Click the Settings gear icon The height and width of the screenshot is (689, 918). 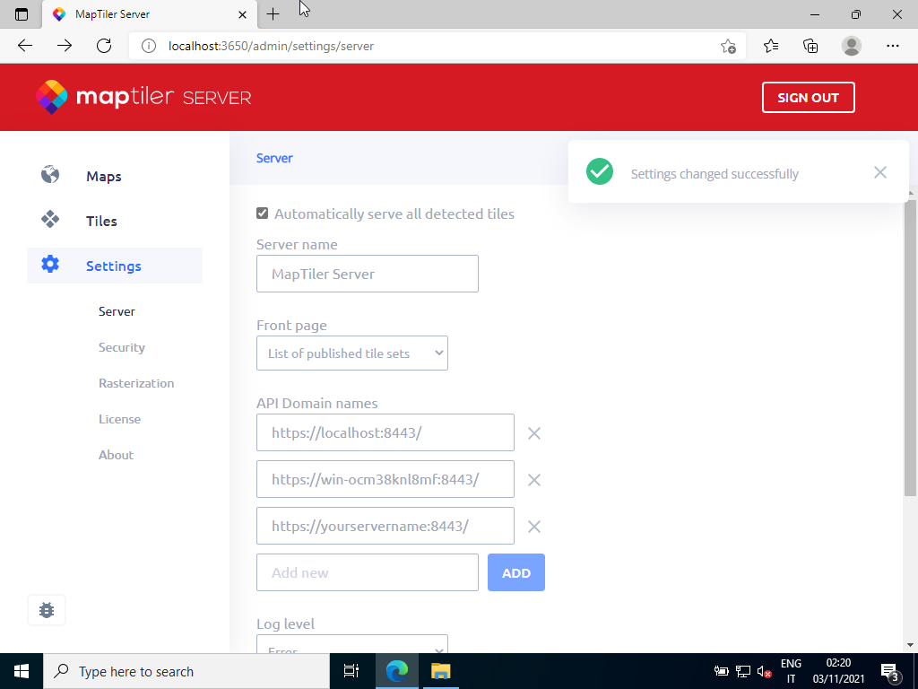pos(50,264)
